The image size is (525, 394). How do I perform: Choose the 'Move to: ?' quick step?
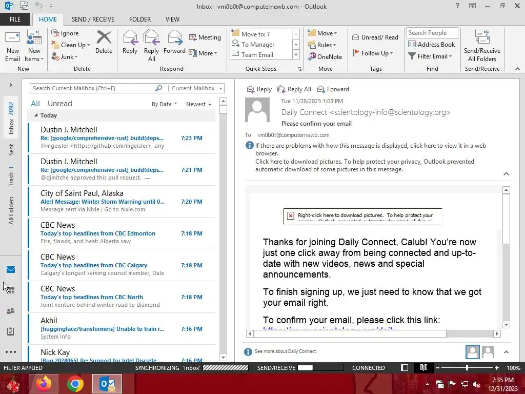coord(261,34)
